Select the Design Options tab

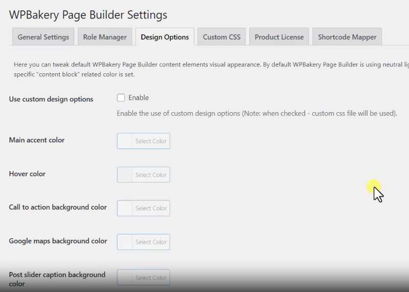[165, 37]
